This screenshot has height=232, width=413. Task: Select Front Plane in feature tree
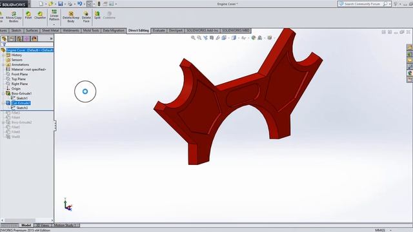point(19,74)
